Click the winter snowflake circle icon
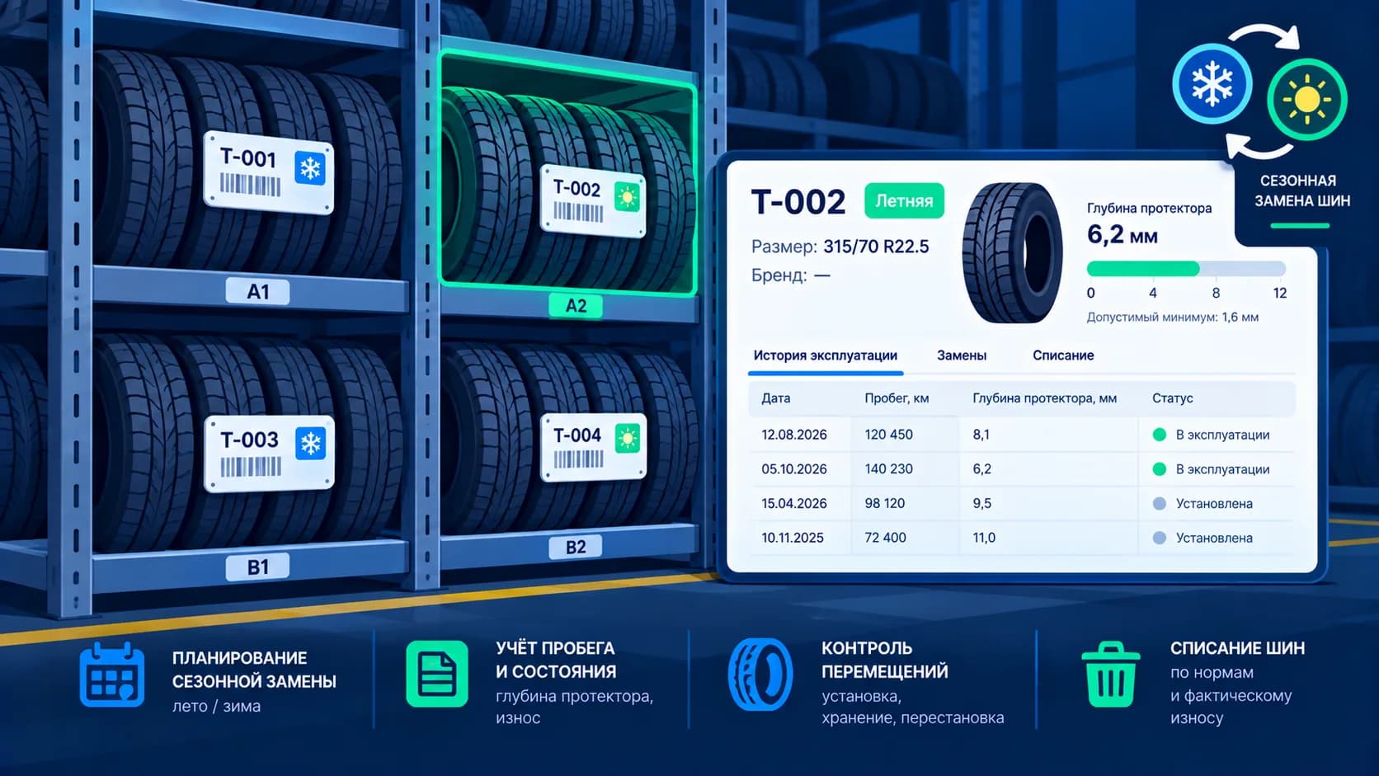 (x=1212, y=84)
